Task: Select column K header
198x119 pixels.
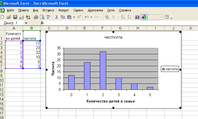Action: click(191, 28)
